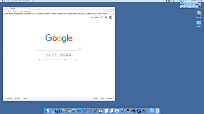Open Google Chrome in the Dock
This screenshot has height=114, width=204.
[x=68, y=111]
